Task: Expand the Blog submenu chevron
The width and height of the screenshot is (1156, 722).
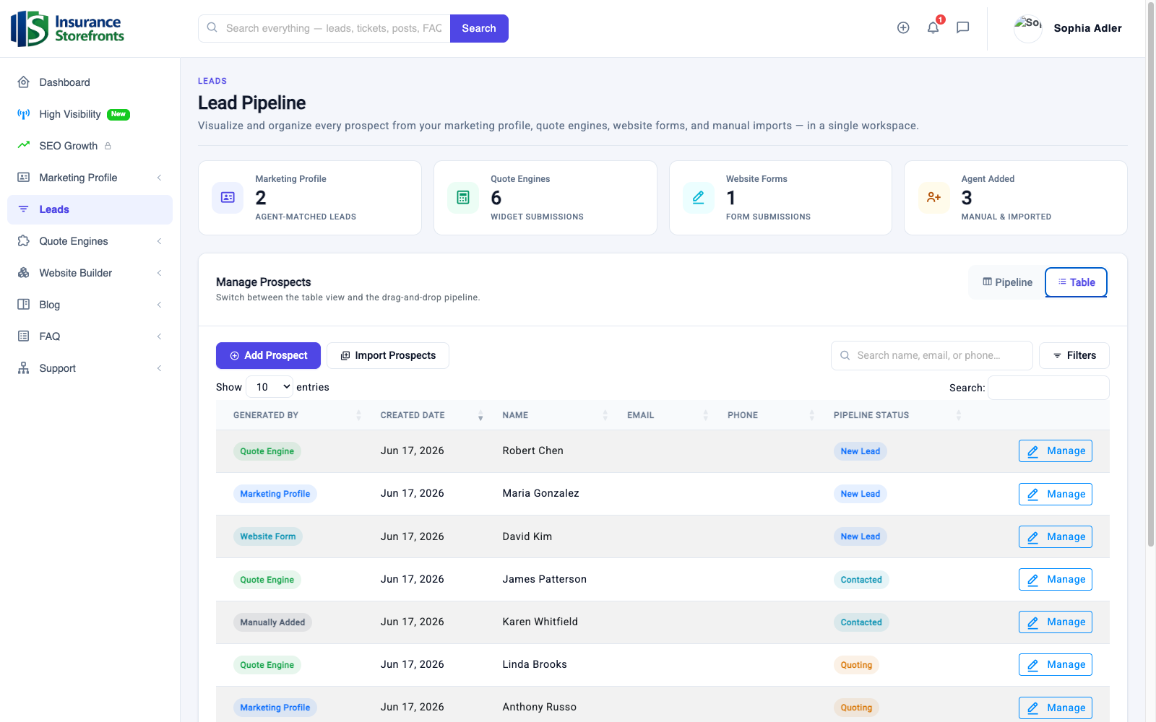Action: (159, 305)
